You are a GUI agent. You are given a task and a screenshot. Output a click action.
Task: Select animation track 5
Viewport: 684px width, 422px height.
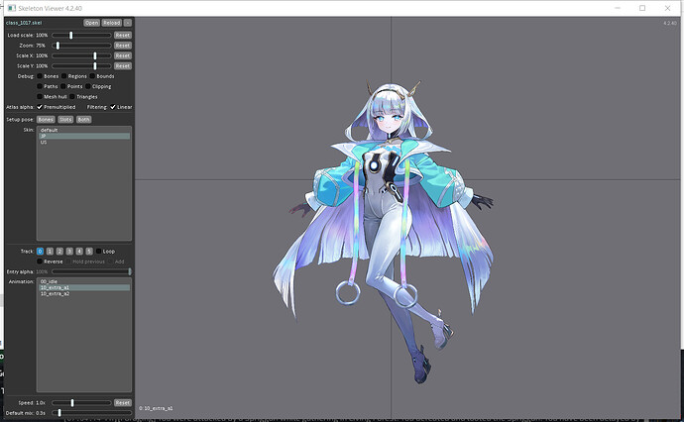click(89, 251)
